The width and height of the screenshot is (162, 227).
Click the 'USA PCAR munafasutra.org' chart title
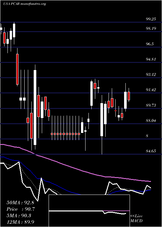point(24,4)
